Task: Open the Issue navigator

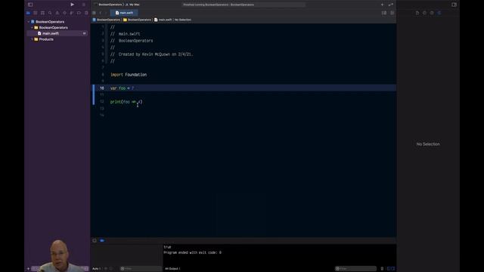Action: click(57, 13)
